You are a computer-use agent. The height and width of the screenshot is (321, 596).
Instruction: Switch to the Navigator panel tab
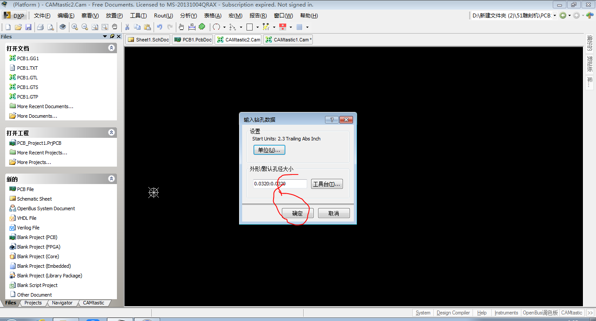pos(62,303)
